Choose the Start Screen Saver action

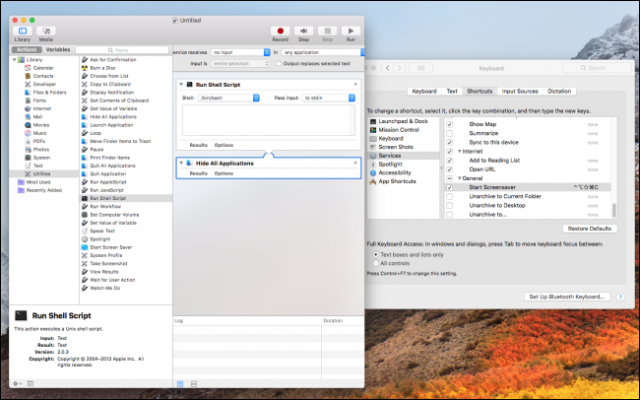(x=110, y=247)
